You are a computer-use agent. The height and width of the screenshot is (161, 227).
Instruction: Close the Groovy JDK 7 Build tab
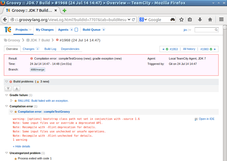(56, 10)
